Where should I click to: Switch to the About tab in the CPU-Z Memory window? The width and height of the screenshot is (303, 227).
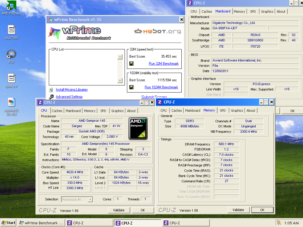(x=251, y=111)
